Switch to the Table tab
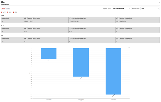Image resolution: width=161 pixels, height=102 pixels. coord(3,8)
